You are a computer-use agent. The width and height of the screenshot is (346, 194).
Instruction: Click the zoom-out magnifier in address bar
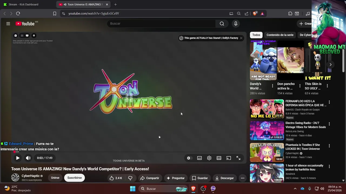pyautogui.click(x=239, y=13)
